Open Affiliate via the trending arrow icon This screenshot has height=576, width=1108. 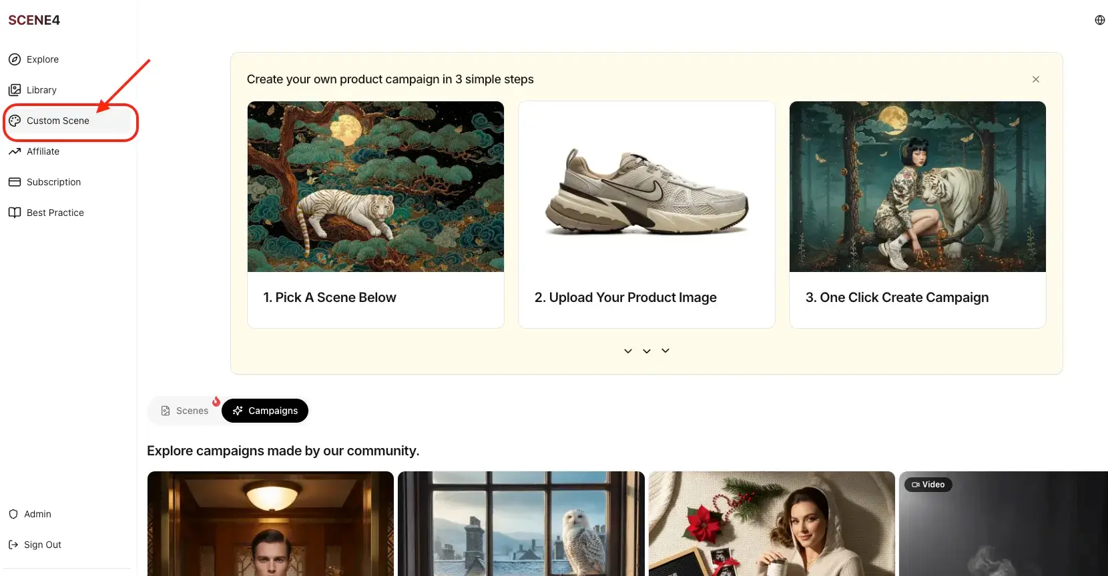click(15, 151)
